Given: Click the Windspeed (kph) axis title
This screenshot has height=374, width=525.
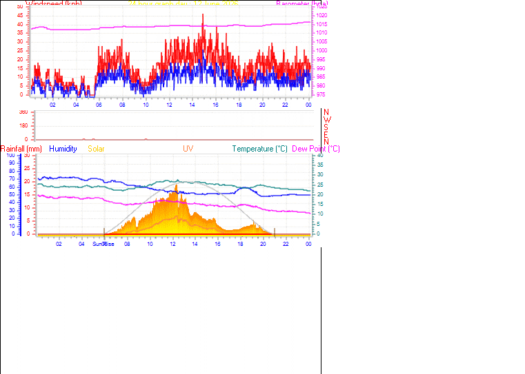Looking at the screenshot, I should tap(54, 3).
